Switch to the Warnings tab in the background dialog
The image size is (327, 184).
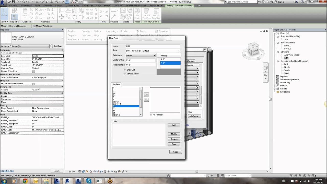pos(191,61)
